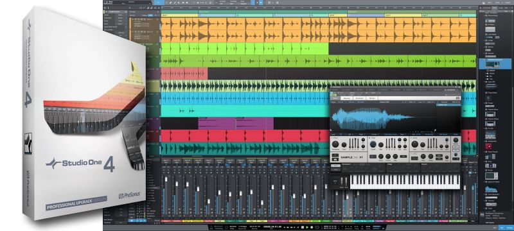Toggle the Amp section enable in Sample One

pos(411,138)
